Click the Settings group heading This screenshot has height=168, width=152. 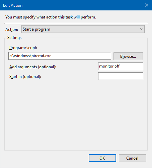pyautogui.click(x=14, y=38)
